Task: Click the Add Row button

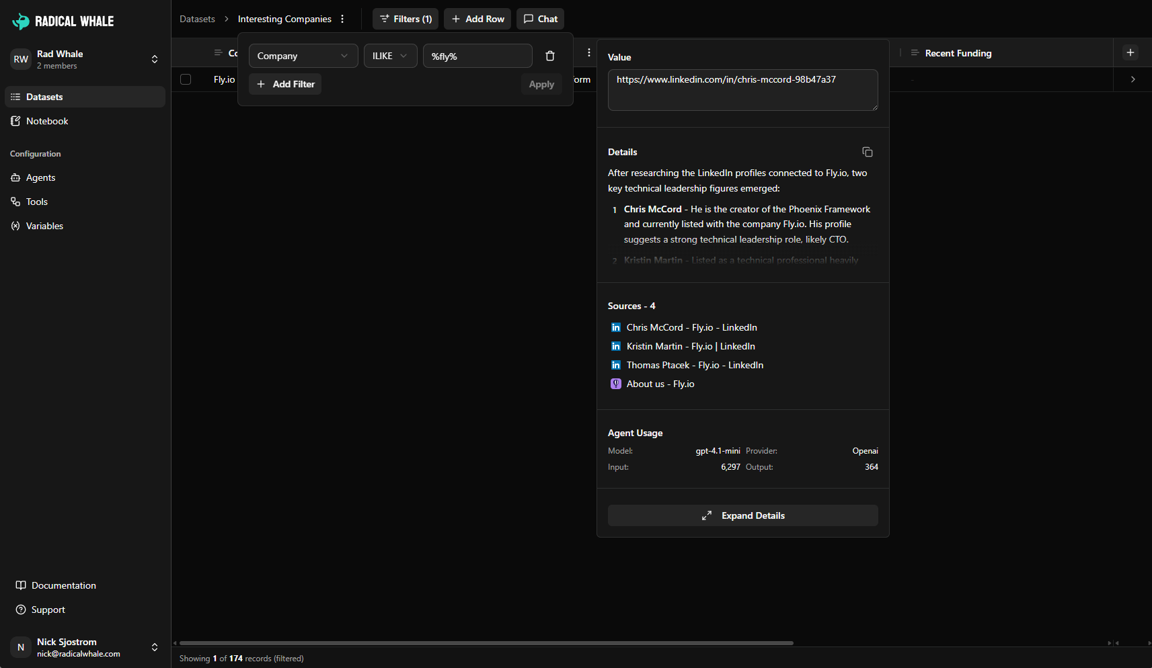Action: click(x=477, y=19)
